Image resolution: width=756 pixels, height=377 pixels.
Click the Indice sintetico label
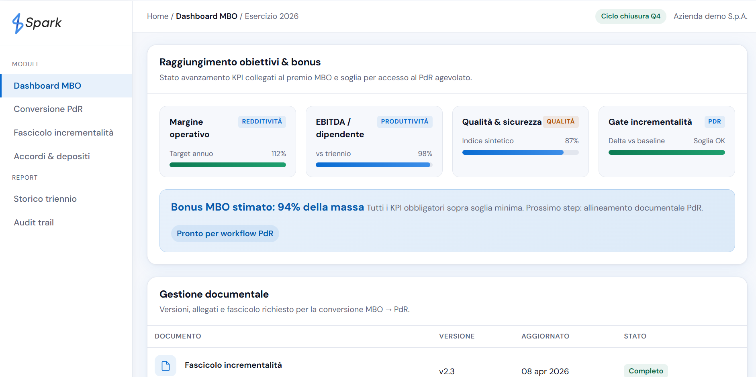click(488, 141)
